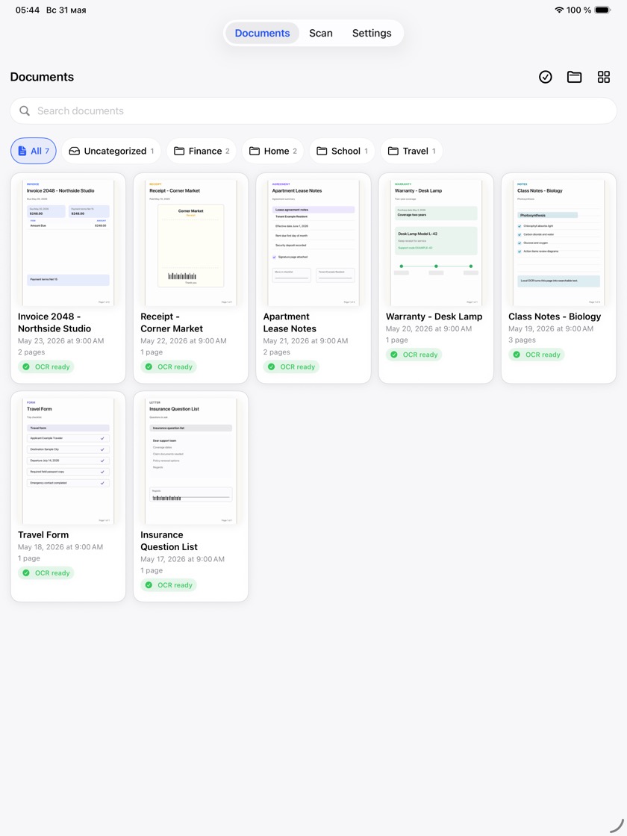Tap the status bar clock 05:44
627x836 pixels.
pos(28,10)
